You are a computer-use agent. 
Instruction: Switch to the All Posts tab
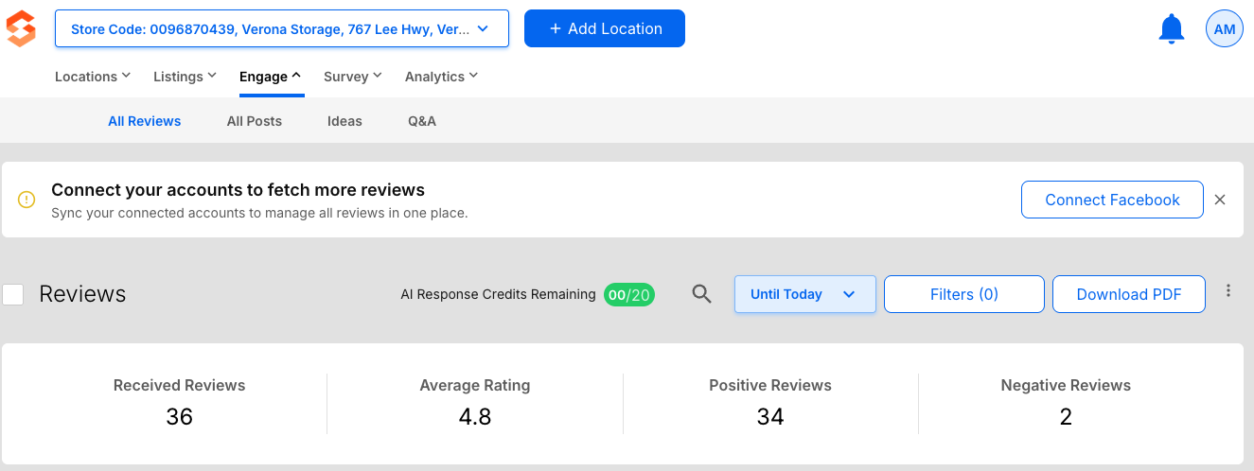(254, 121)
